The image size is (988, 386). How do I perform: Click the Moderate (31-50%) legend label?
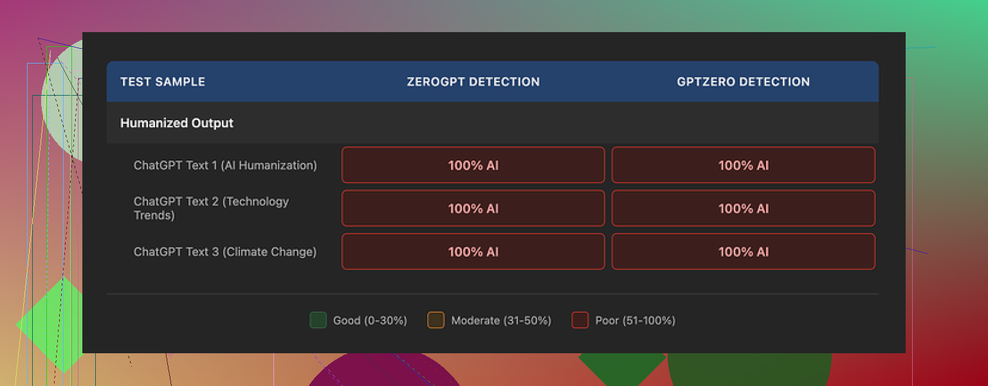(x=501, y=320)
